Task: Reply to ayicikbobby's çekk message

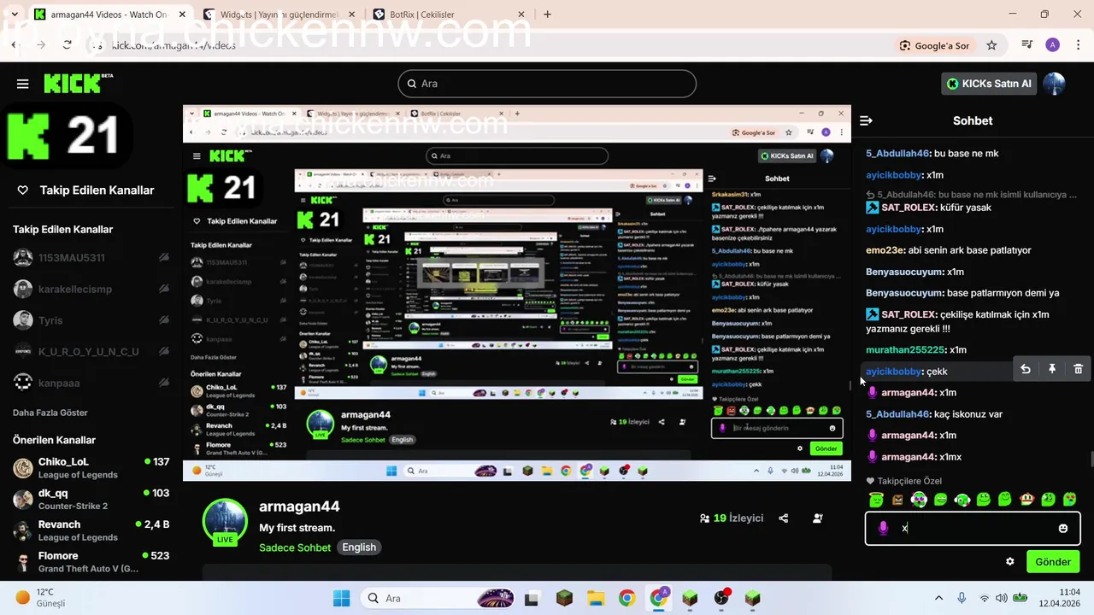Action: pos(1026,369)
